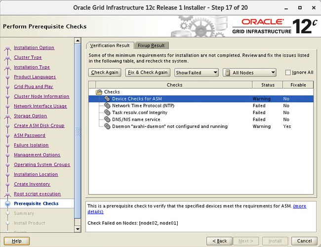Click the Checks folder icon in table
The image size is (321, 247).
click(99, 92)
